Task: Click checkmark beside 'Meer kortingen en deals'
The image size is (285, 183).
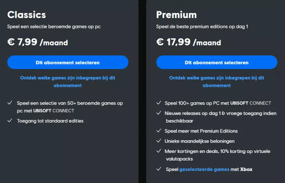Action: 159,151
